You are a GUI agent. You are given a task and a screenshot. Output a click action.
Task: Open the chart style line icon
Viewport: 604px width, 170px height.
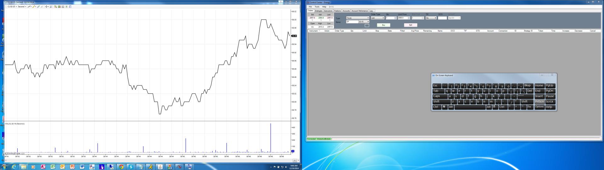pos(30,7)
